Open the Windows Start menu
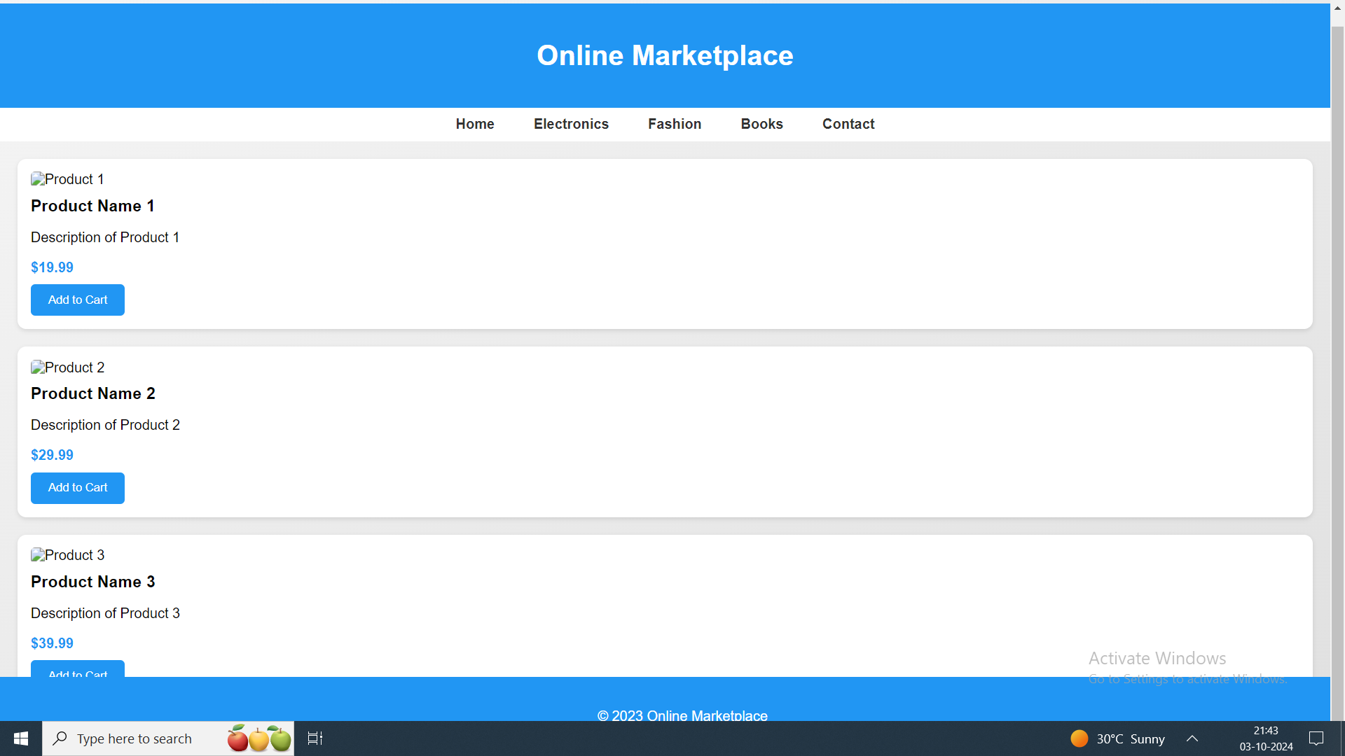The height and width of the screenshot is (756, 1345). coord(21,738)
